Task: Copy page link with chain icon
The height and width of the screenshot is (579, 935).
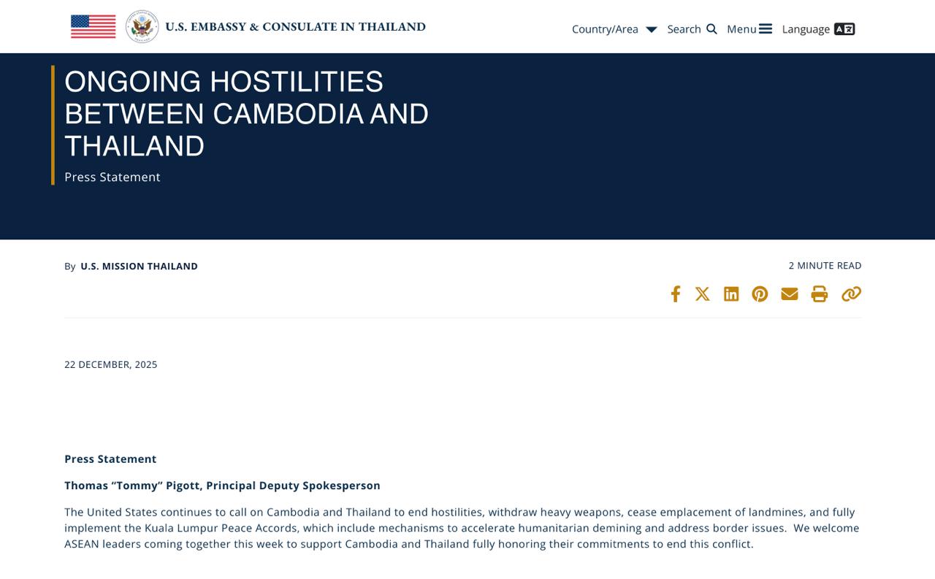Action: coord(851,294)
